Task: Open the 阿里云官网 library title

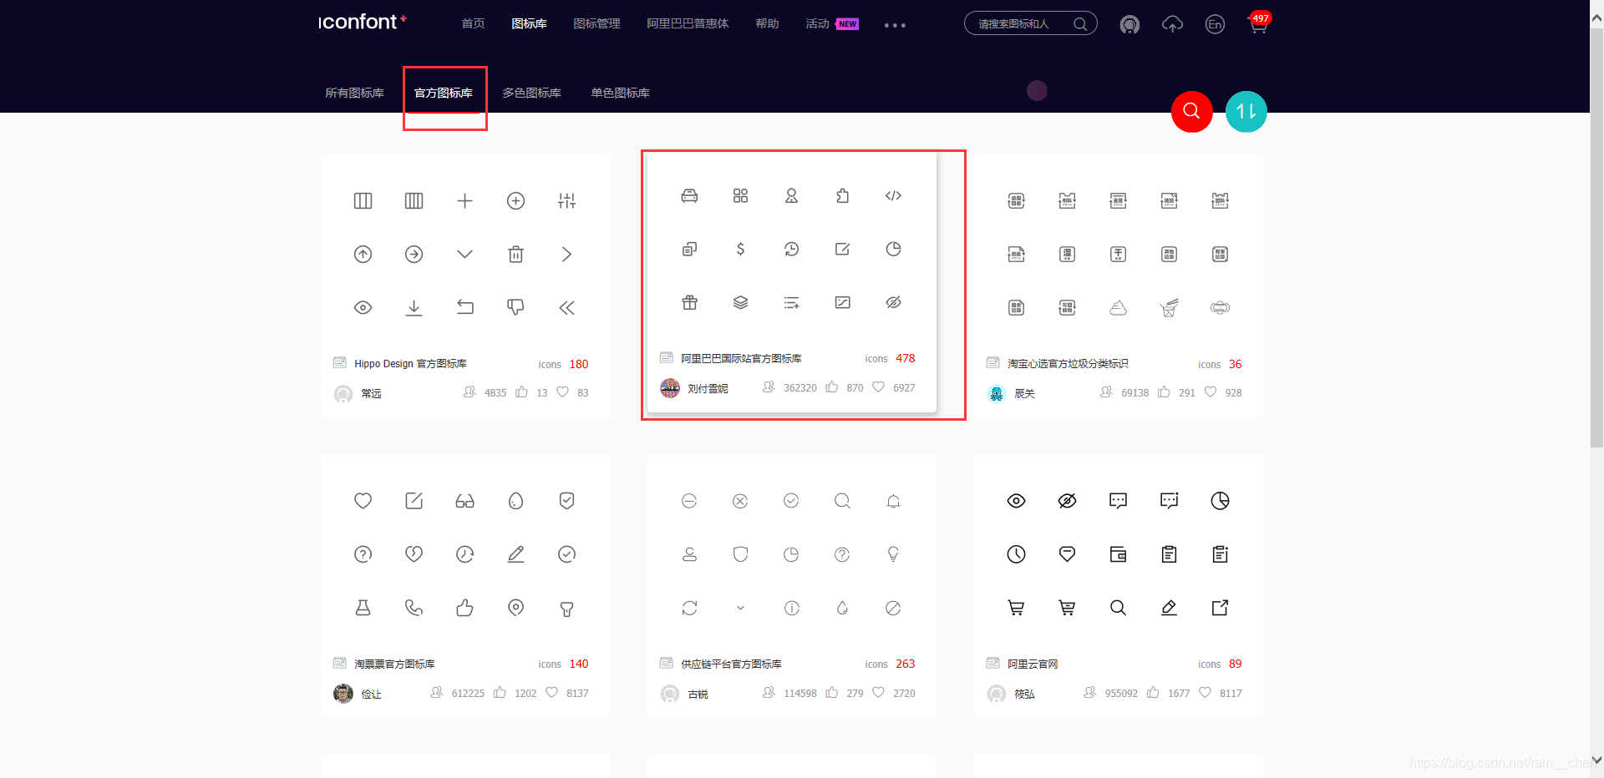Action: point(1033,664)
